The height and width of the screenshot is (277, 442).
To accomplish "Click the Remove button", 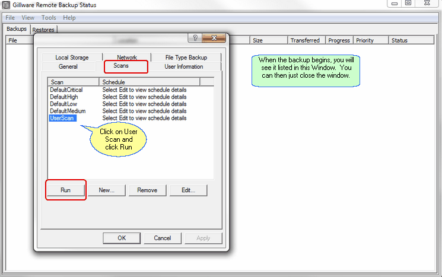I will point(147,190).
